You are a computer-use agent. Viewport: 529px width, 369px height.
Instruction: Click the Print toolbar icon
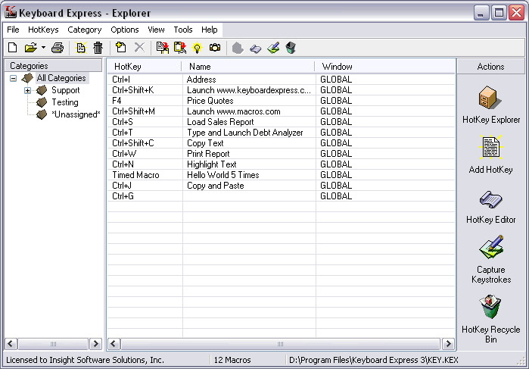point(58,48)
